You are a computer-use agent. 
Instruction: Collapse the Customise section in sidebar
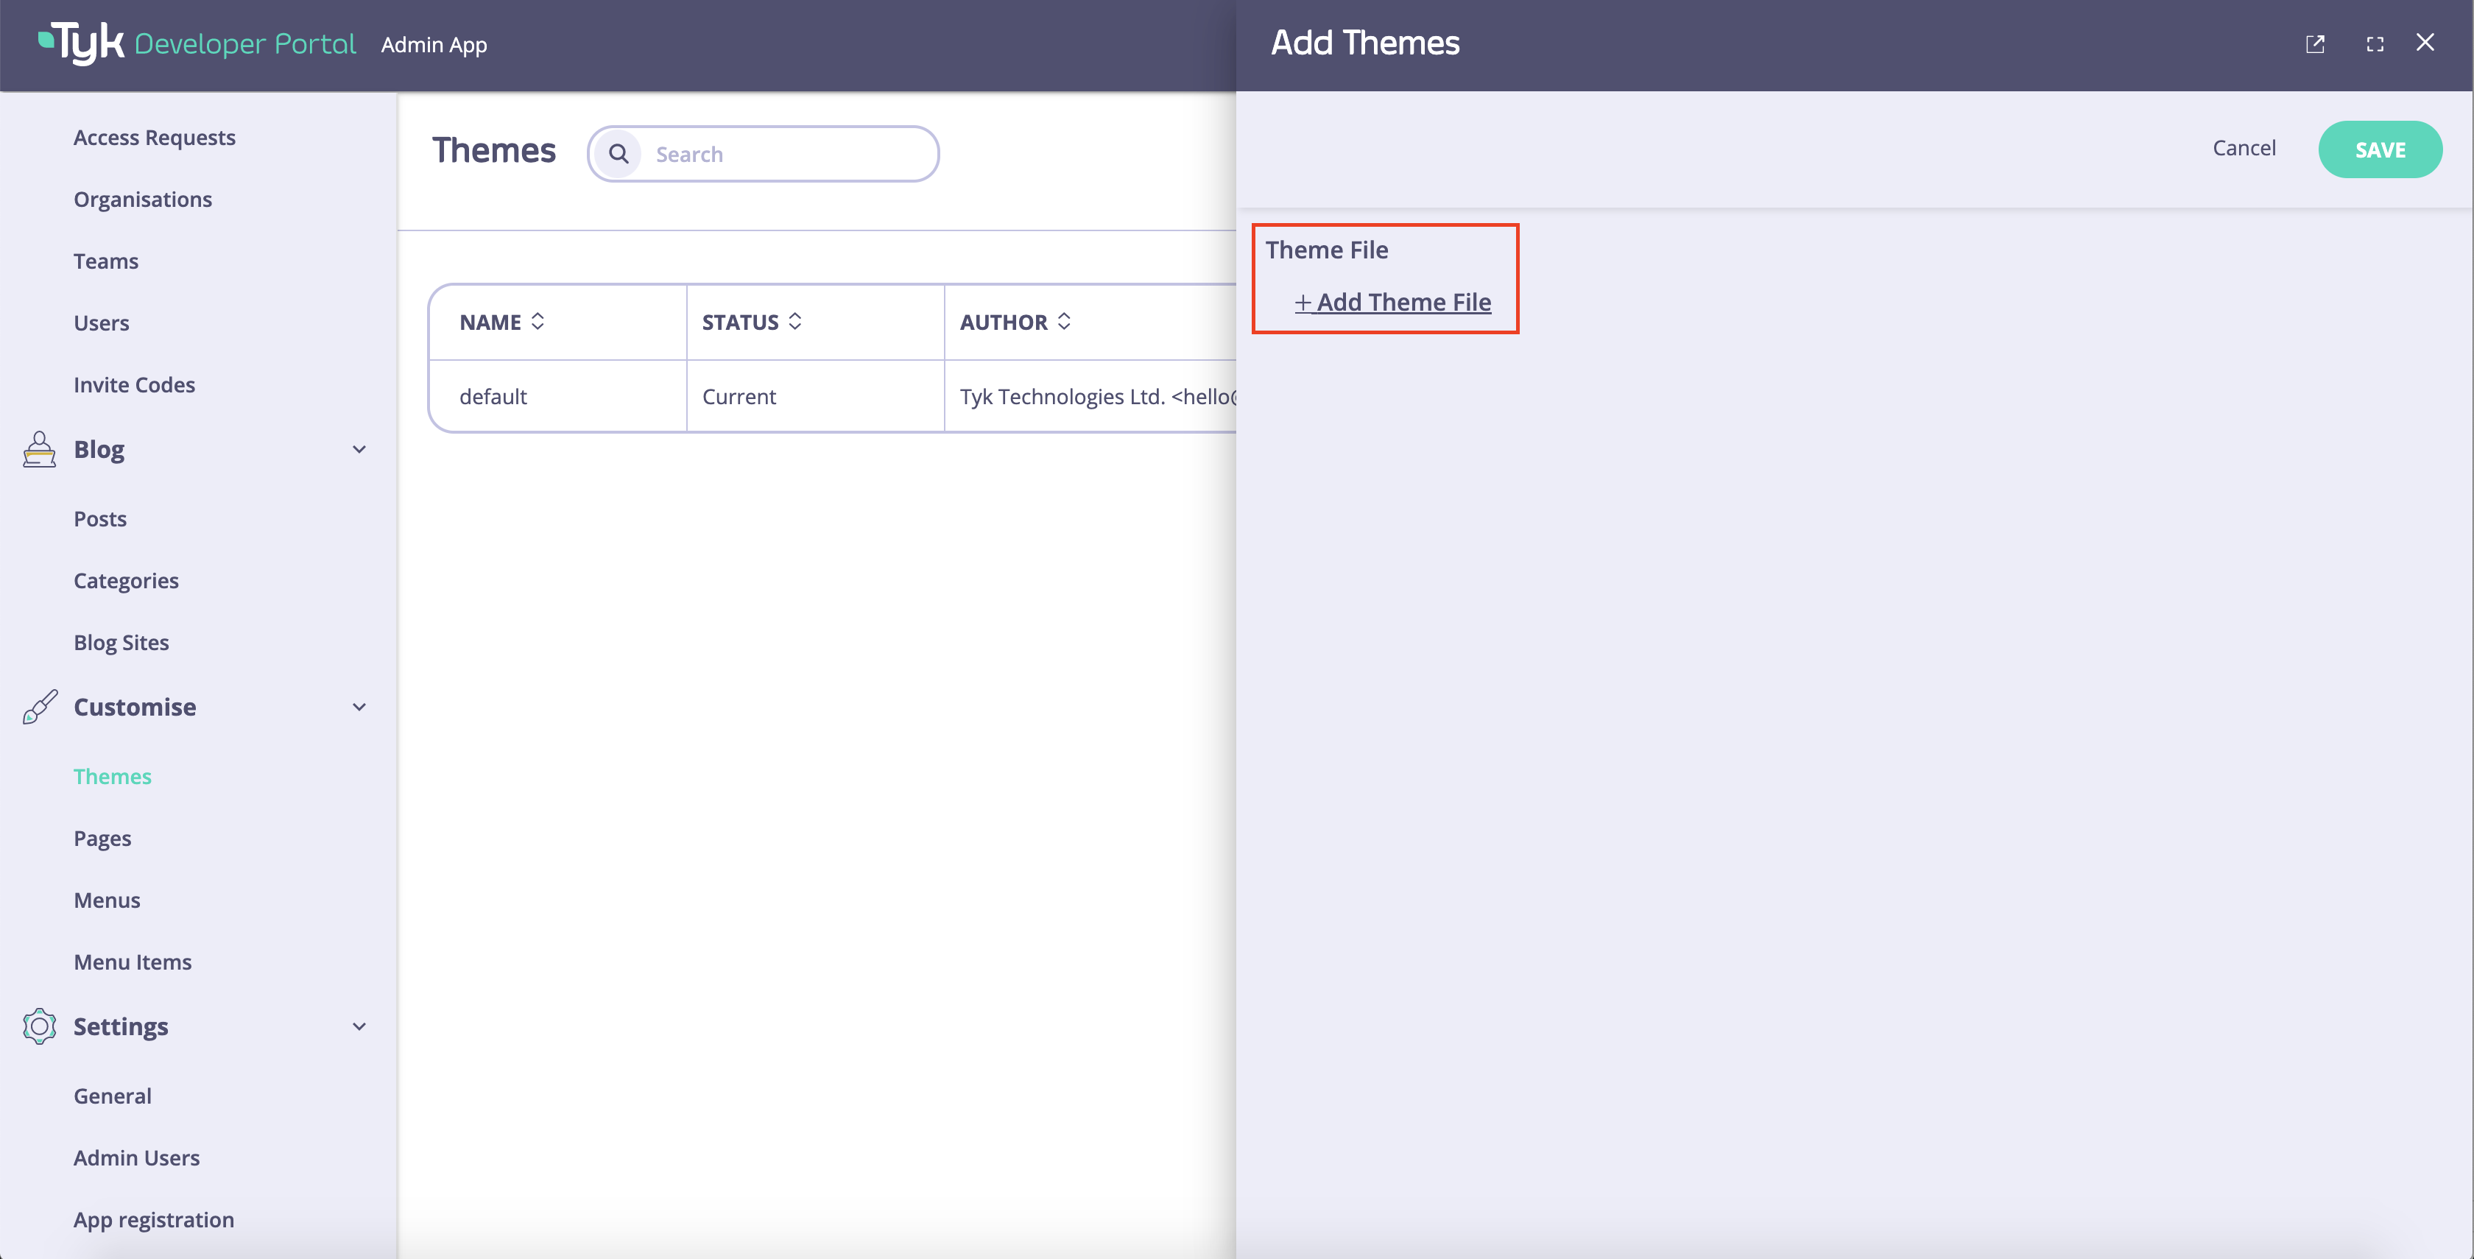pos(359,707)
